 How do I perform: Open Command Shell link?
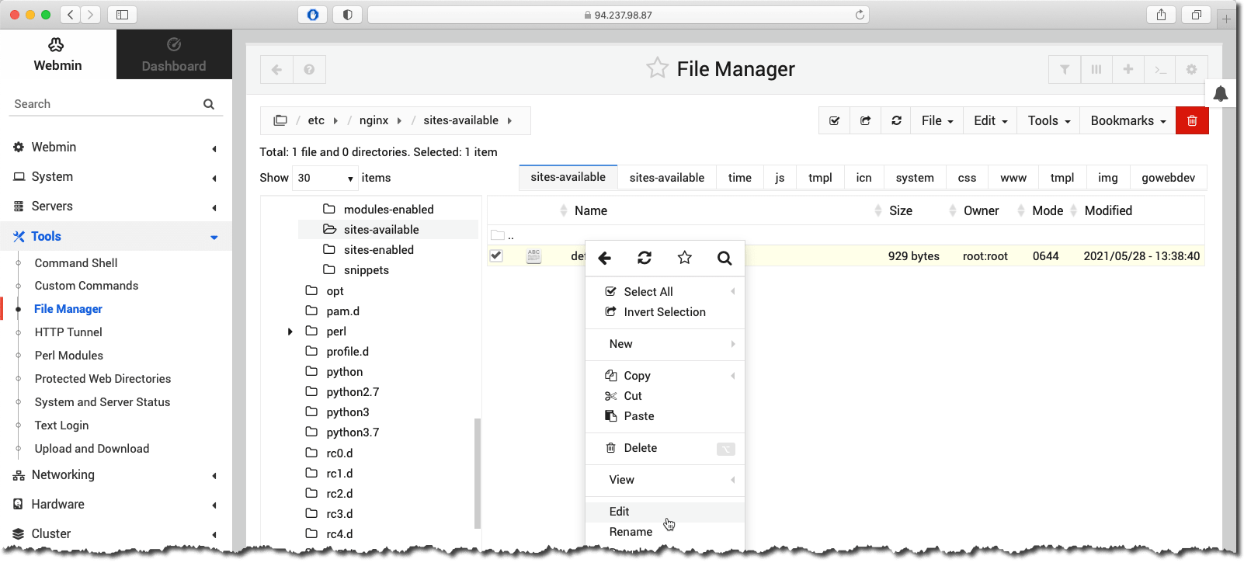[76, 263]
